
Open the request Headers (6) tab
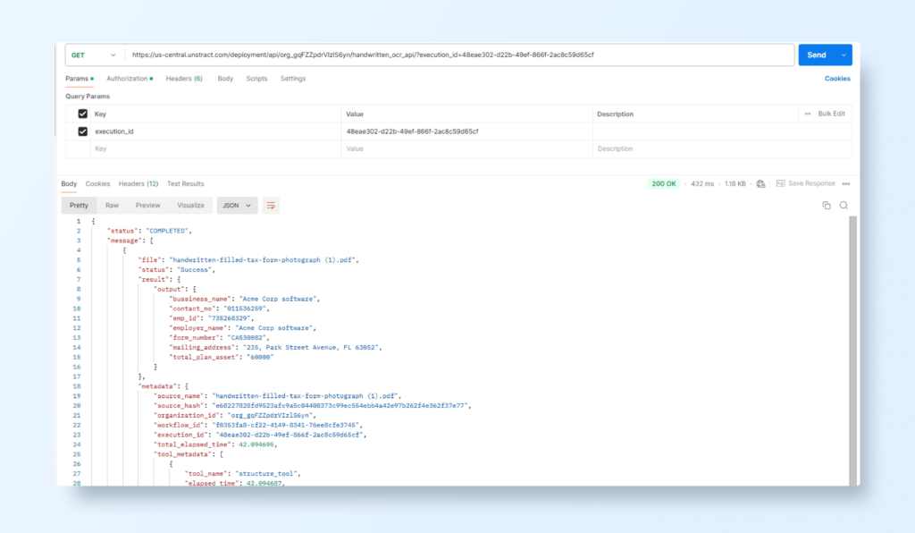point(184,79)
